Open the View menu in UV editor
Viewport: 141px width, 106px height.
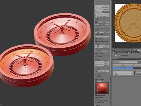118,50
